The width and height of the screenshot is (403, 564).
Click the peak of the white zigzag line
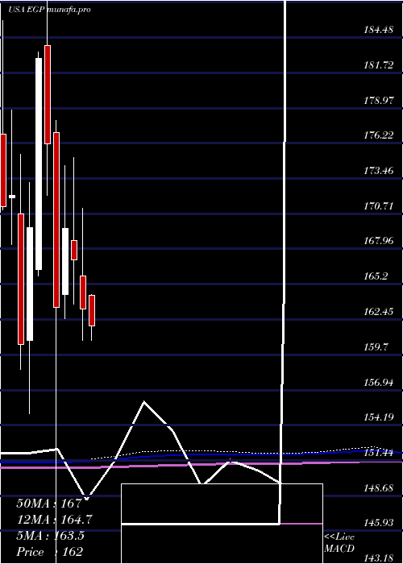click(144, 401)
